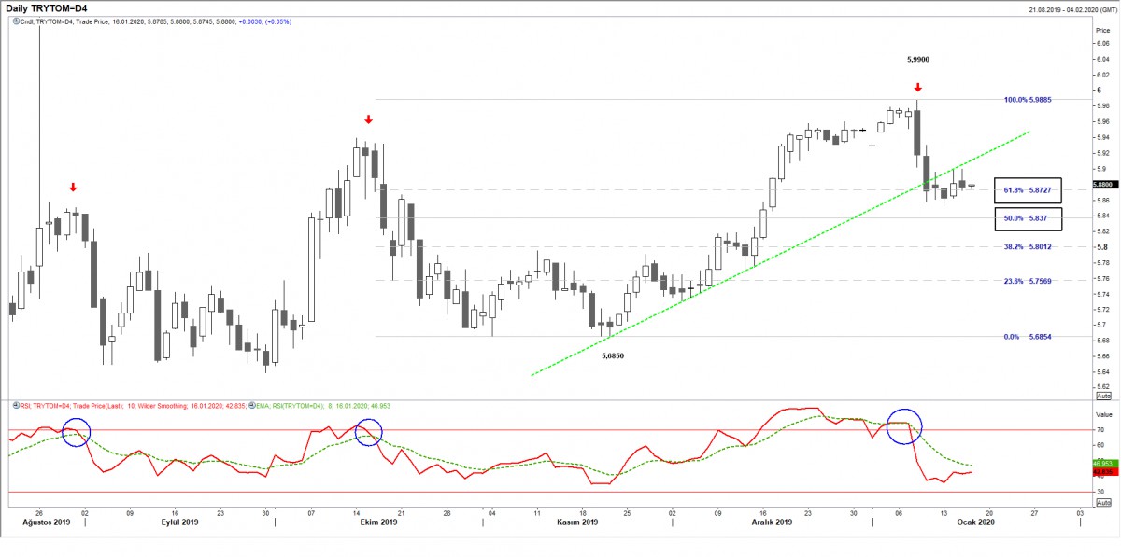Click the 23.6% 5.7569 Fibonacci label
The width and height of the screenshot is (1121, 557).
click(1028, 281)
